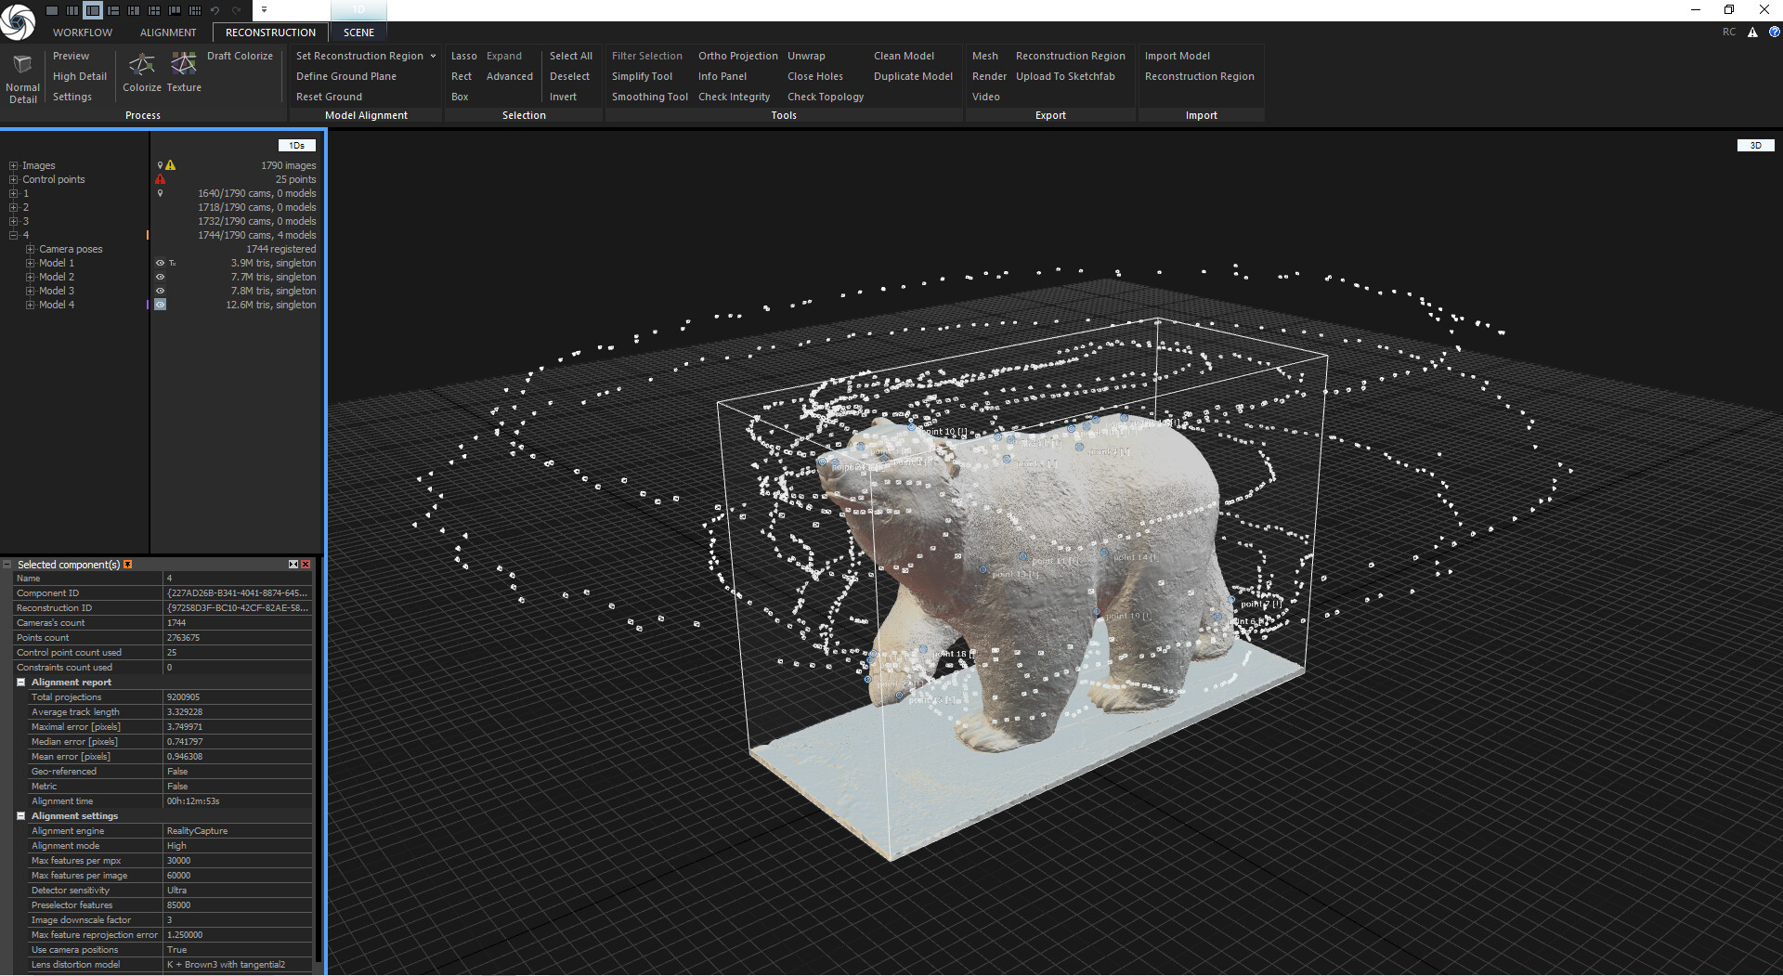Open the RealityCapture application logo menu
This screenshot has height=976, width=1783.
(18, 22)
